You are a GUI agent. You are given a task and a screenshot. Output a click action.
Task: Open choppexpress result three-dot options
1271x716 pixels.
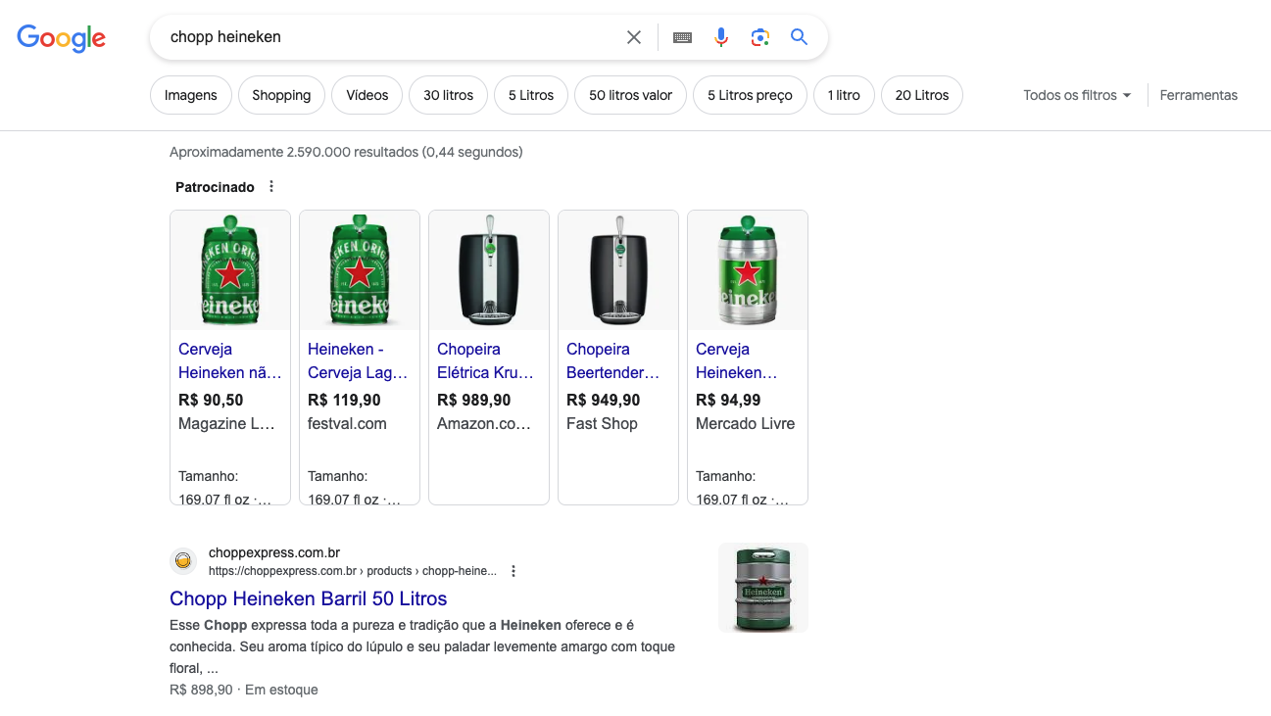coord(513,571)
